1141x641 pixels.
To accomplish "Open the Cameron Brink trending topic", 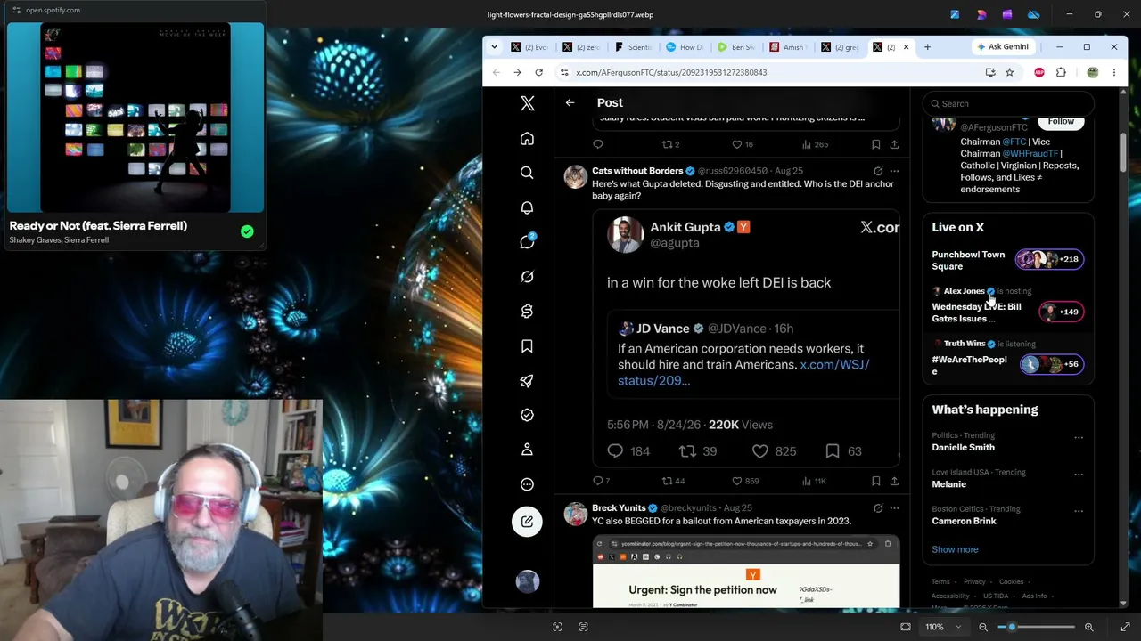I will [x=964, y=521].
